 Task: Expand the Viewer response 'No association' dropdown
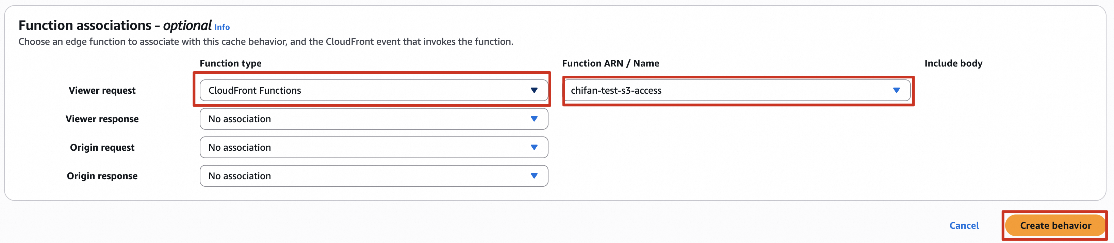pyautogui.click(x=374, y=119)
